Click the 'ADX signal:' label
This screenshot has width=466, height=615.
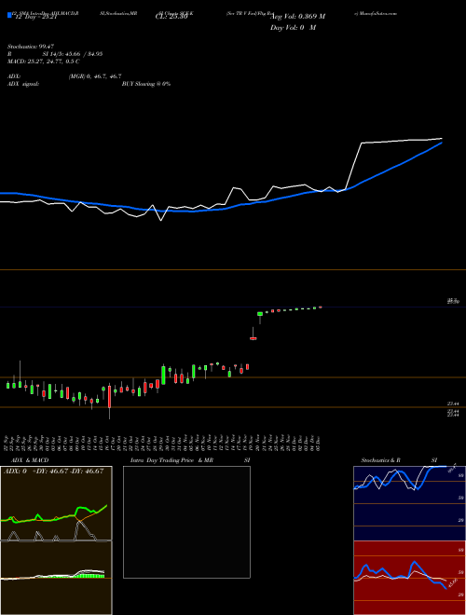click(23, 84)
